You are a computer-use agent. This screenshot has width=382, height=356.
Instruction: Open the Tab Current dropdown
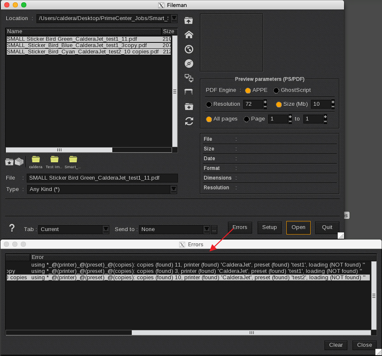coord(106,229)
